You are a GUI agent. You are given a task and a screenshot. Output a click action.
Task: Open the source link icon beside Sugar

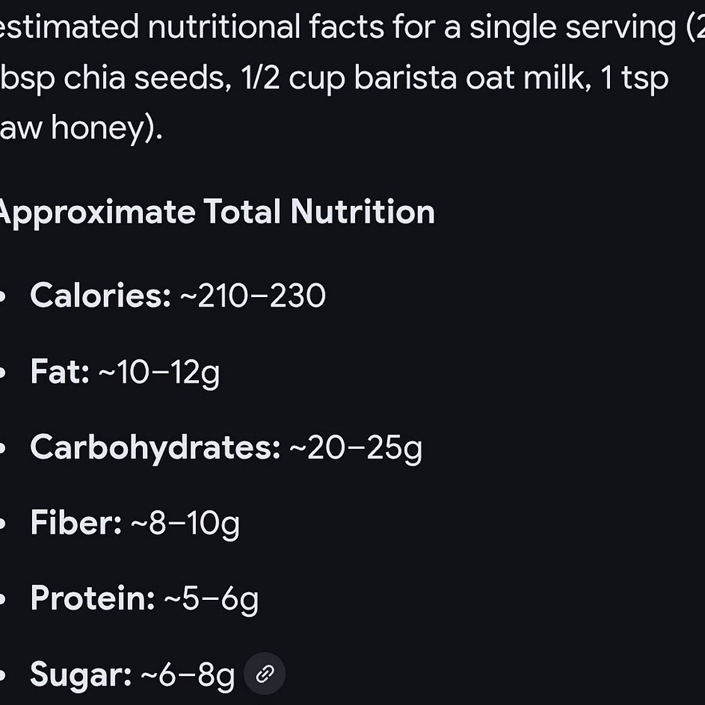coord(265,674)
